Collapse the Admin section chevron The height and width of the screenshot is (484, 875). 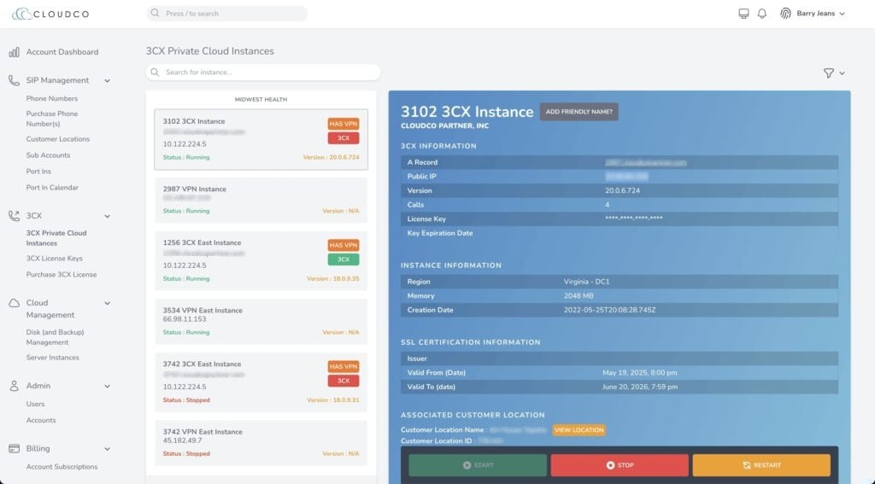[107, 386]
